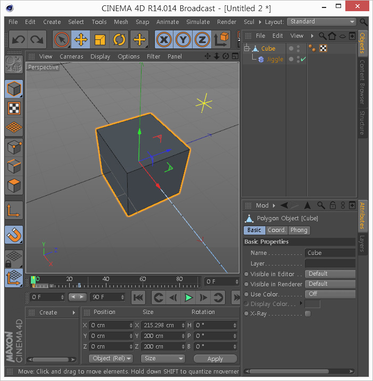Image resolution: width=373 pixels, height=381 pixels.
Task: Open the Simulate menu
Action: (x=198, y=22)
